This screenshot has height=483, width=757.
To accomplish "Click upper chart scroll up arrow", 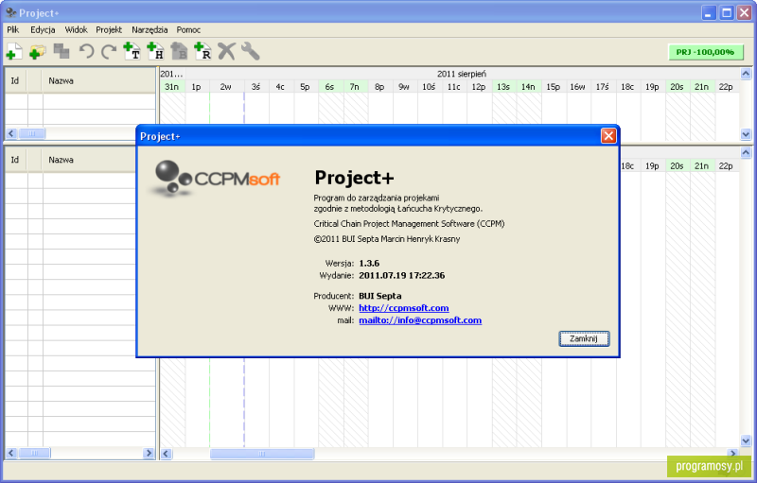I will pyautogui.click(x=746, y=74).
